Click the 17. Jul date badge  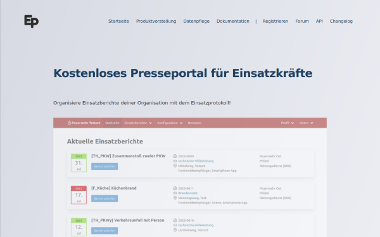tap(79, 195)
